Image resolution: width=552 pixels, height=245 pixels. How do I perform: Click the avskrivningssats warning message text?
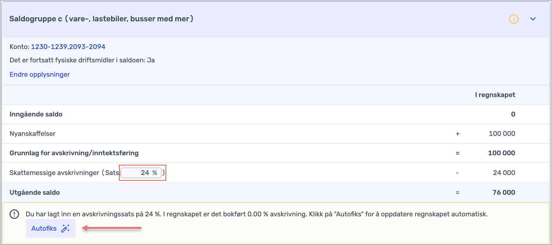257,214
